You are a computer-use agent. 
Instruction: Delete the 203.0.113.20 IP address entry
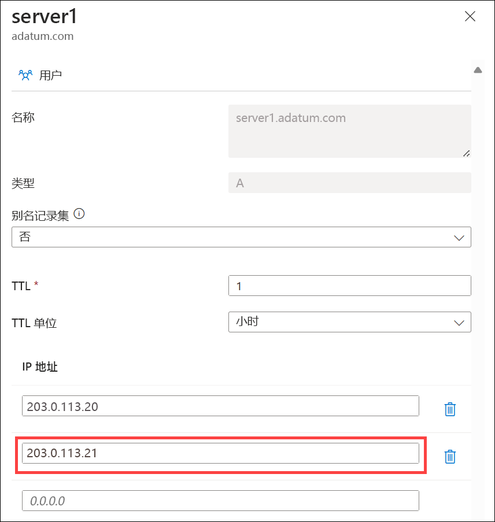[450, 409]
